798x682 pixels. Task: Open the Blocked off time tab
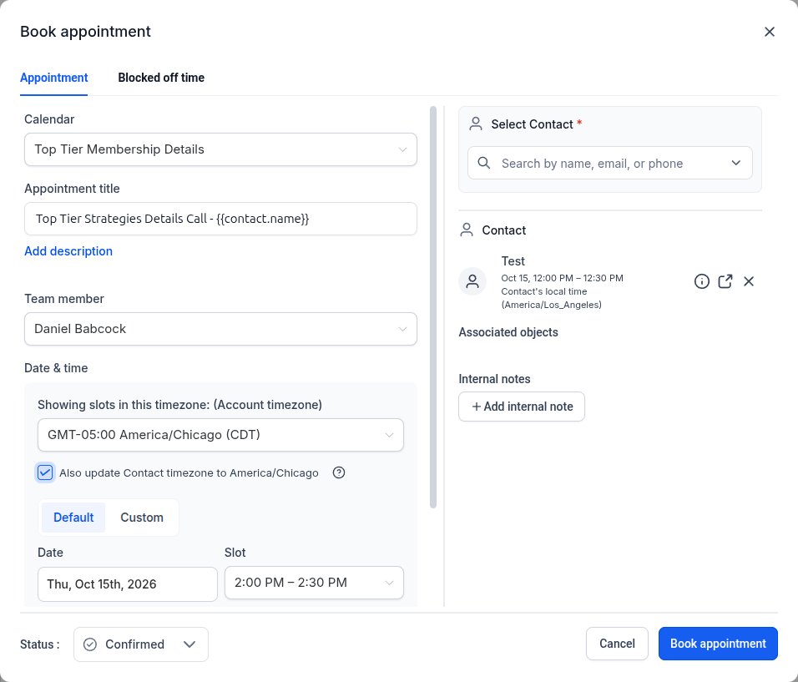coord(161,78)
